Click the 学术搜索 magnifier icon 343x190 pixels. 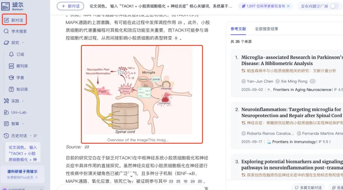[6, 31]
